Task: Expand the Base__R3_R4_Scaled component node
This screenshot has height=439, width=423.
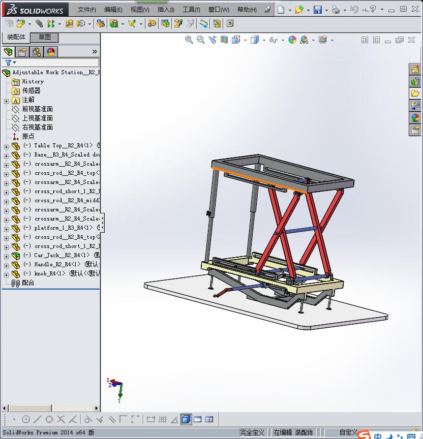Action: tap(6, 156)
